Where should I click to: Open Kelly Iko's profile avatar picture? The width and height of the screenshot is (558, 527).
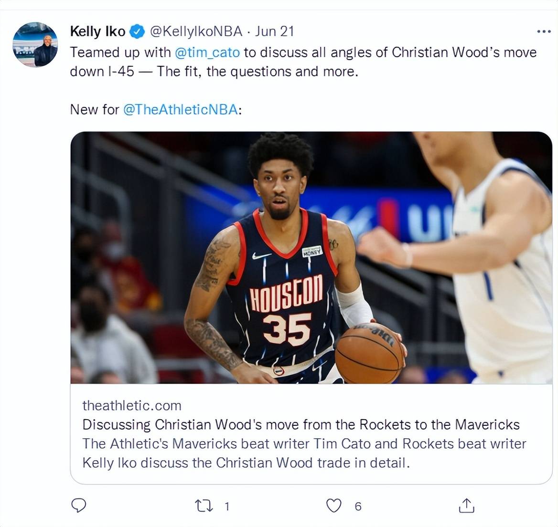(35, 44)
